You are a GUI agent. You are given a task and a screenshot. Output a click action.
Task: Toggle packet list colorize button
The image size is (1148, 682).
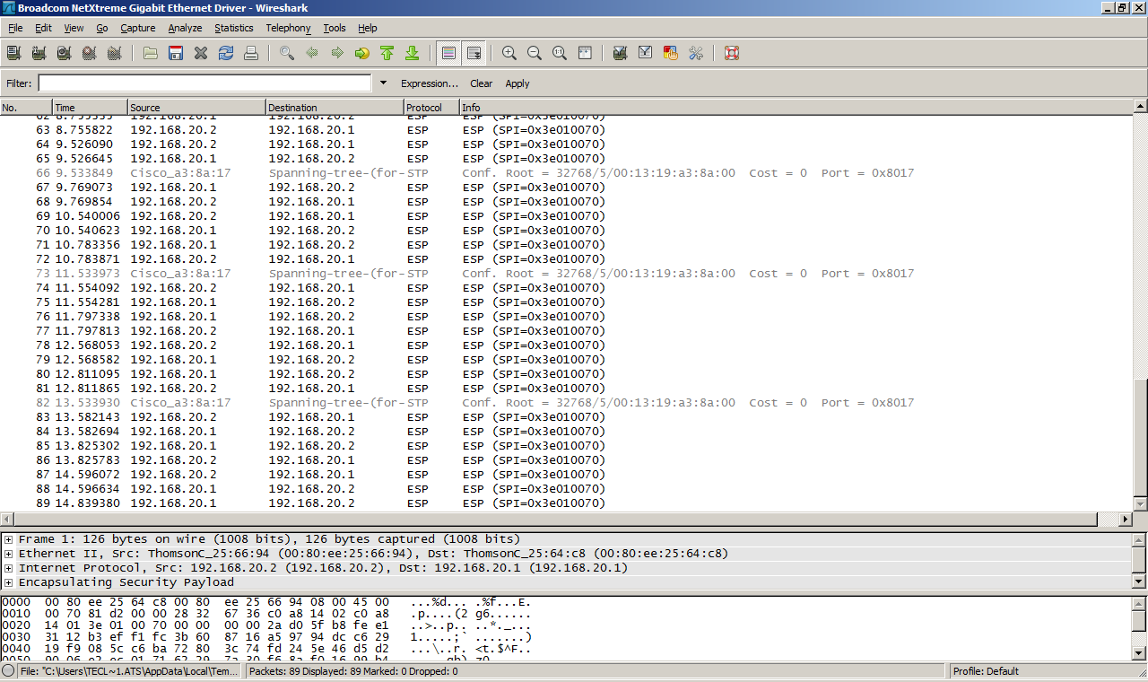(x=449, y=53)
